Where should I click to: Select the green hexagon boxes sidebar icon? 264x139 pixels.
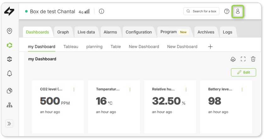(x=9, y=45)
